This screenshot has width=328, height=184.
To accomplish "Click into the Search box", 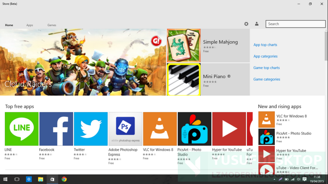I will tap(296, 24).
